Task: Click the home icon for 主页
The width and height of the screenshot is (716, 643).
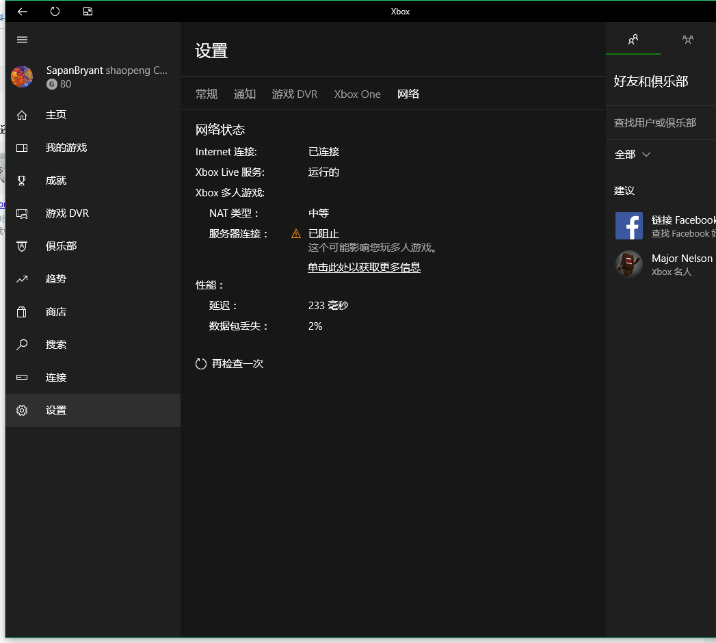Action: [x=22, y=115]
